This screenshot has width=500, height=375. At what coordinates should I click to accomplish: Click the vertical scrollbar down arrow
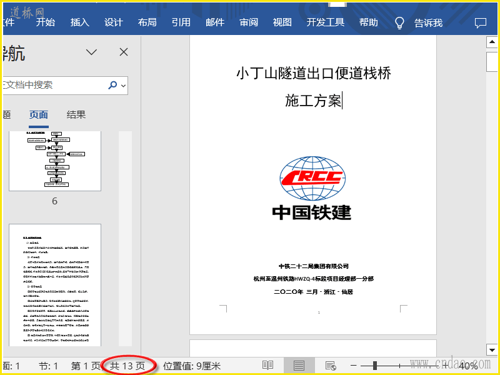tap(492, 349)
